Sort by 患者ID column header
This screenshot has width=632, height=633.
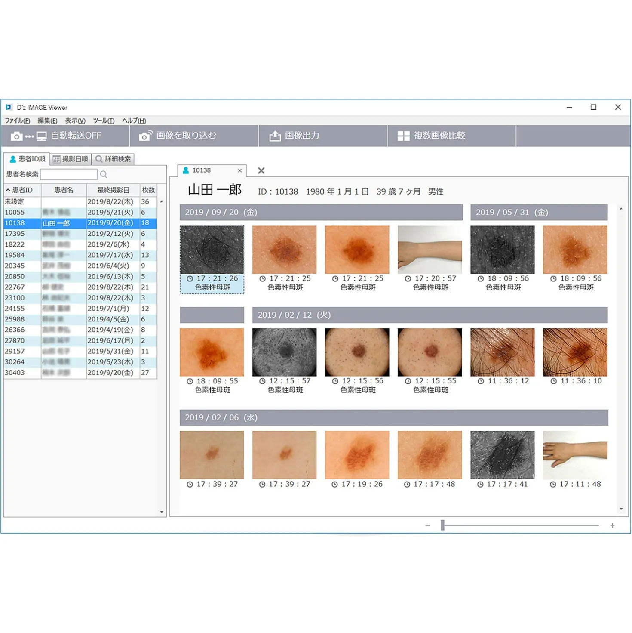(x=22, y=190)
